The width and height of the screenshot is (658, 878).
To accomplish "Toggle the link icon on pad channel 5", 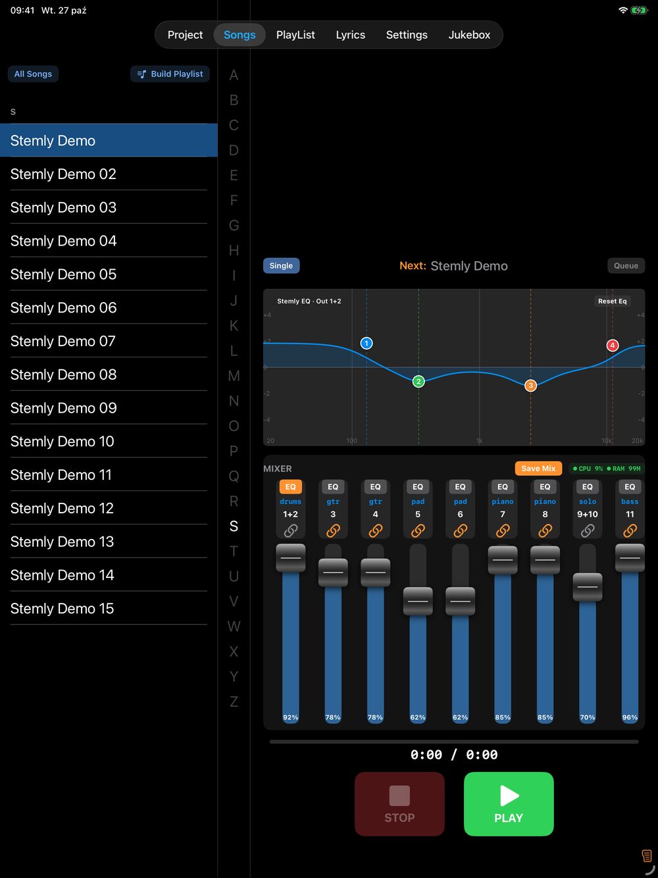I will pos(418,530).
